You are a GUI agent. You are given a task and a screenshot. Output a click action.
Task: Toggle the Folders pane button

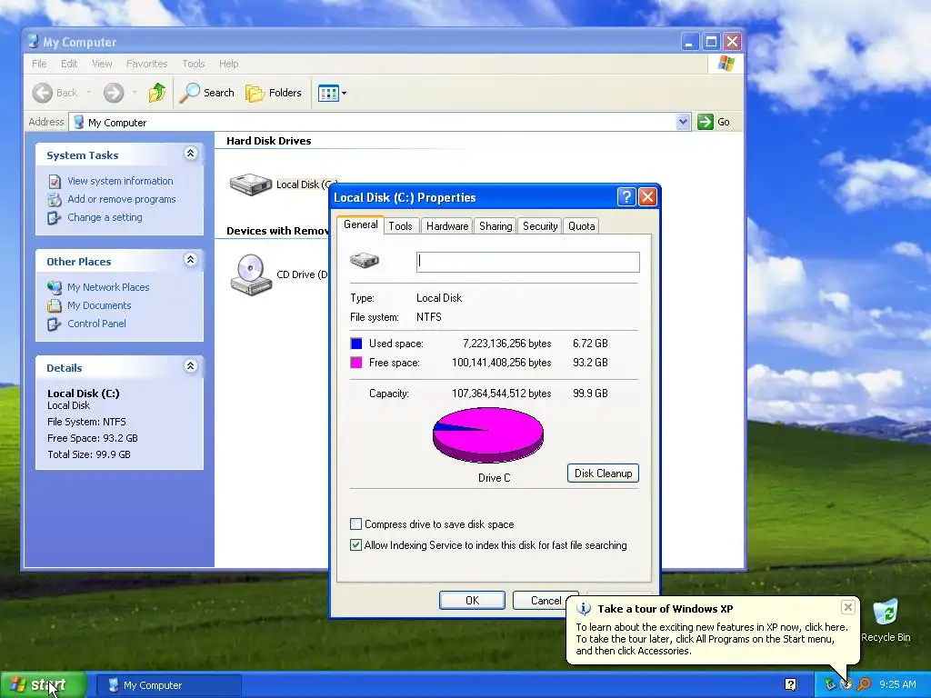tap(274, 93)
